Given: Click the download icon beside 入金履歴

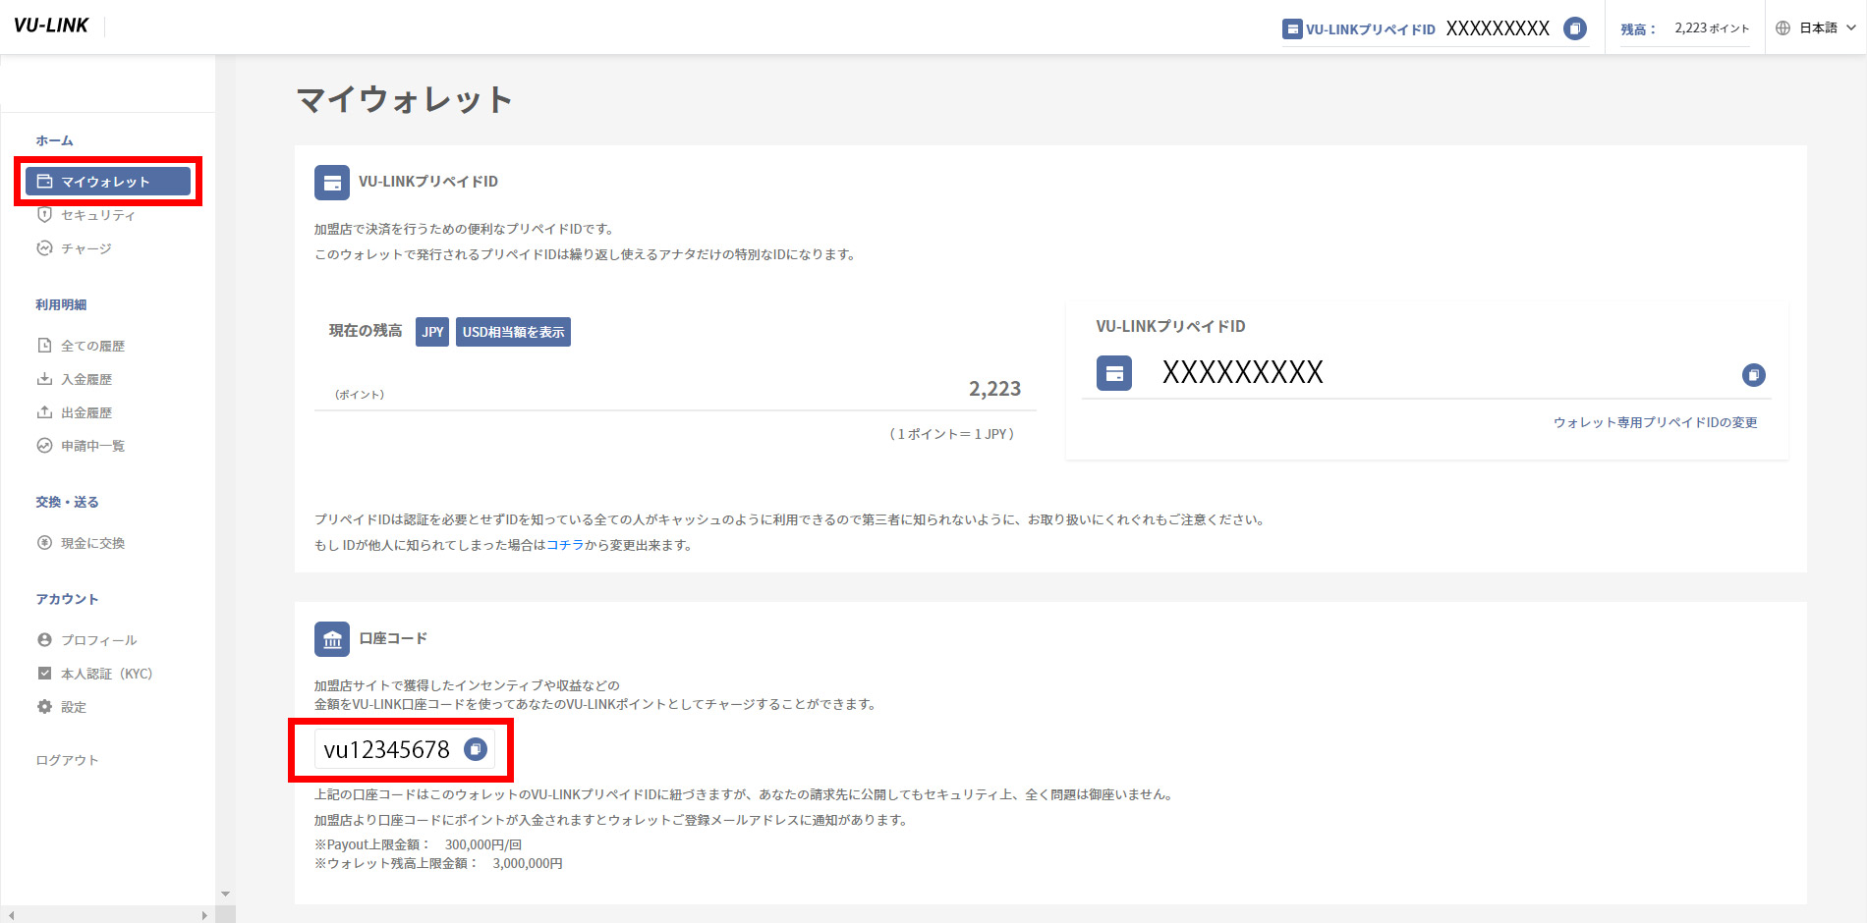Looking at the screenshot, I should point(44,378).
